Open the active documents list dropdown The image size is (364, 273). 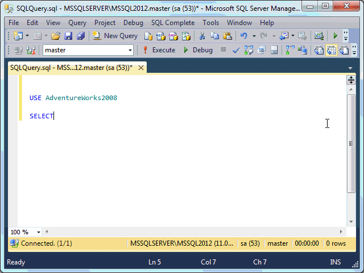(x=350, y=68)
